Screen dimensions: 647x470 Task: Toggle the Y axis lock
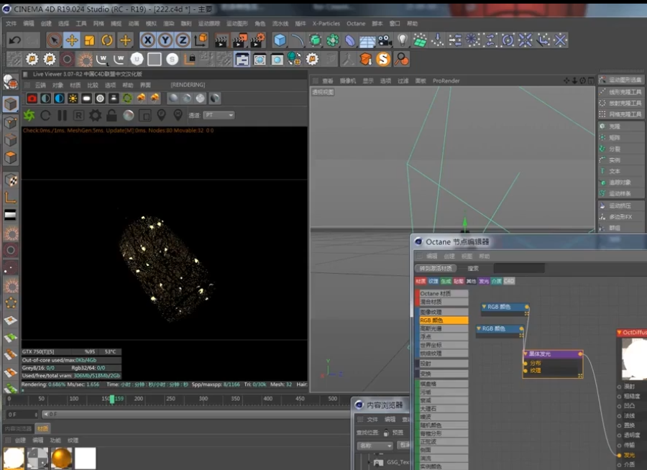pyautogui.click(x=165, y=40)
